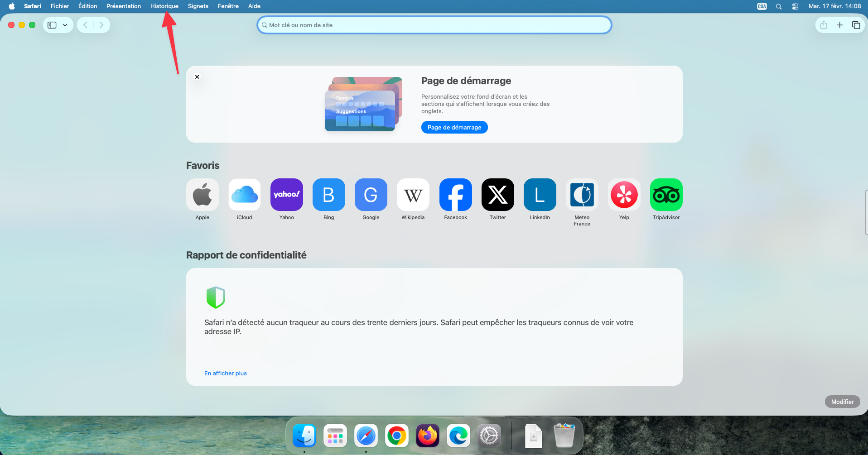The width and height of the screenshot is (868, 455).
Task: Click the CSA input source icon
Action: click(762, 6)
